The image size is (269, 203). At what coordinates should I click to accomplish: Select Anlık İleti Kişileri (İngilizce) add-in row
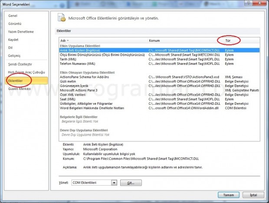point(159,50)
